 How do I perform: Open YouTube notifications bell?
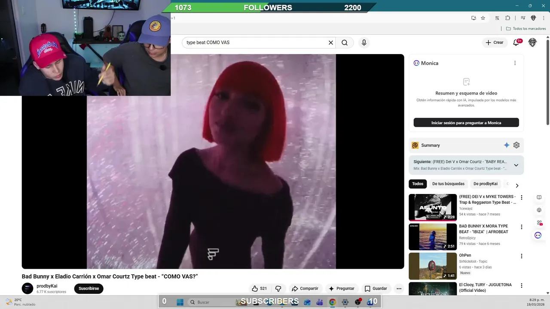pyautogui.click(x=517, y=42)
